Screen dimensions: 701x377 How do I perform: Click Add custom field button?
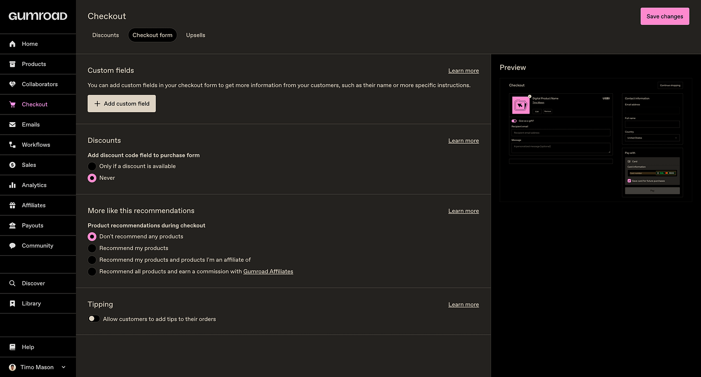pos(122,103)
